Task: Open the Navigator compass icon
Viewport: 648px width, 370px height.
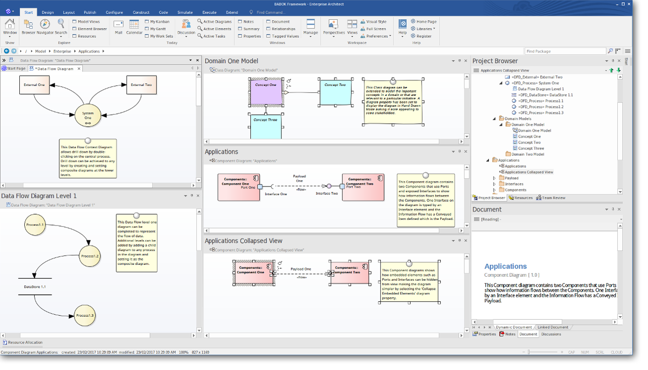Action: pyautogui.click(x=45, y=25)
